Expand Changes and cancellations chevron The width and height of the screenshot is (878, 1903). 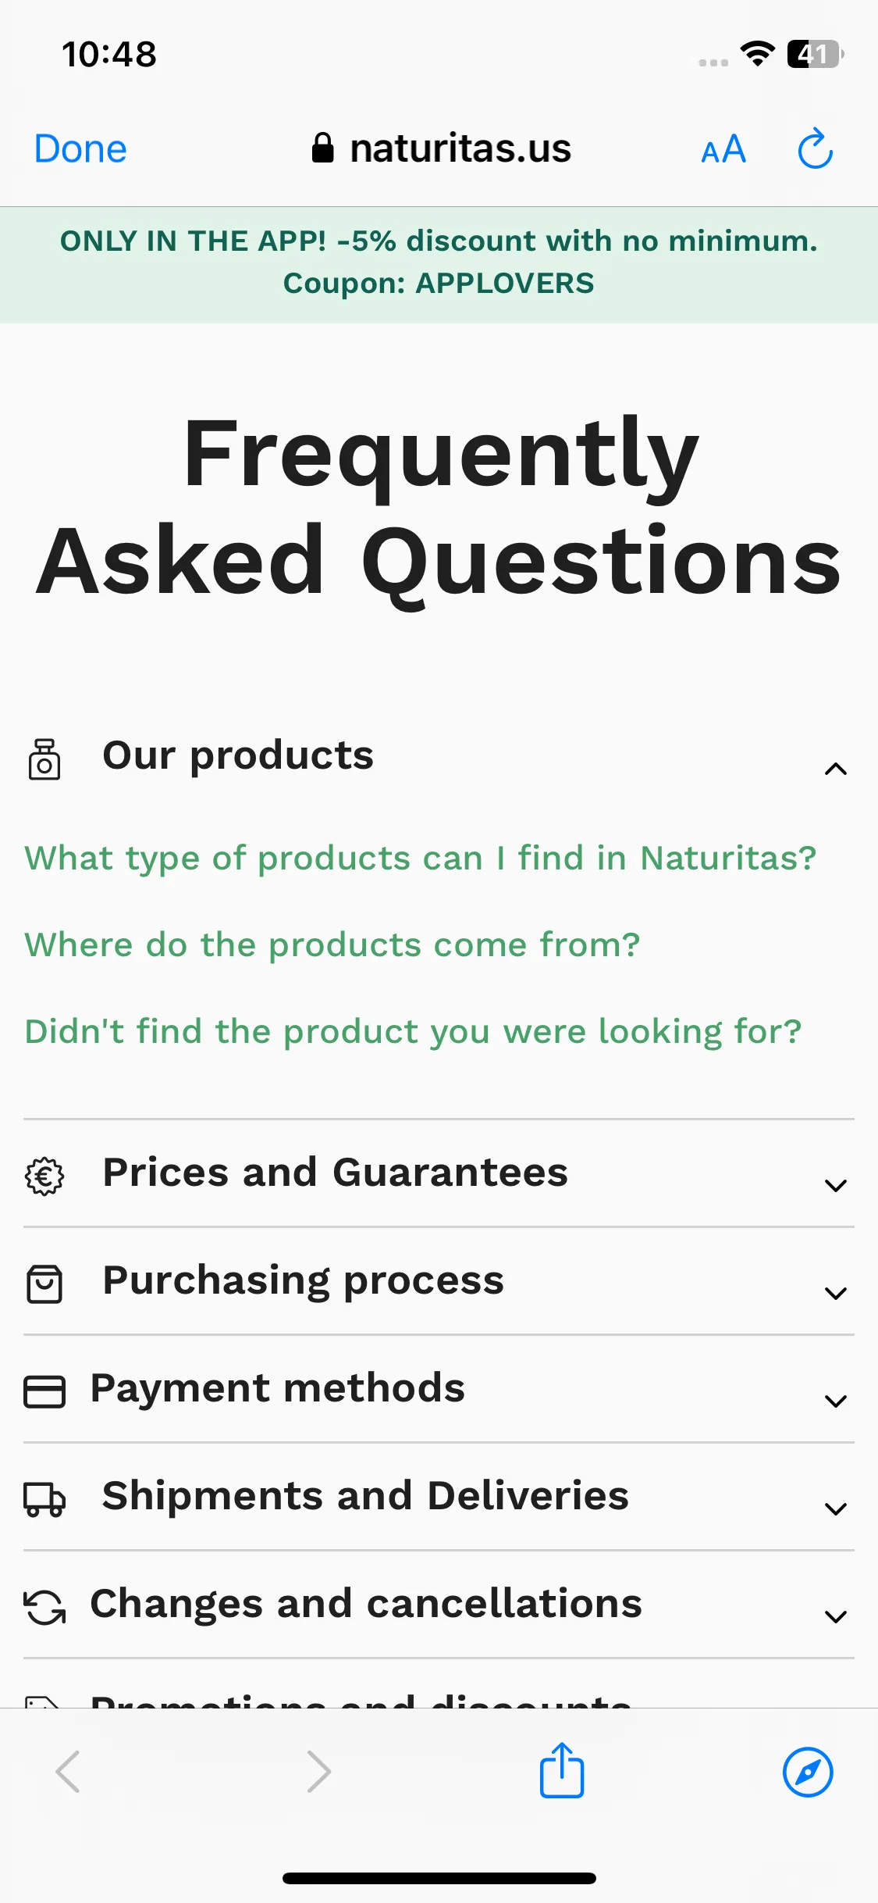pos(835,1616)
